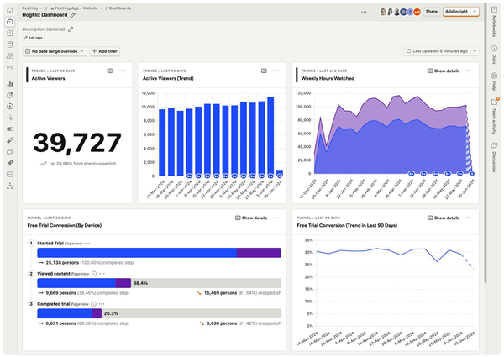Open Team activity side panel
This screenshot has width=504, height=357.
point(494,116)
